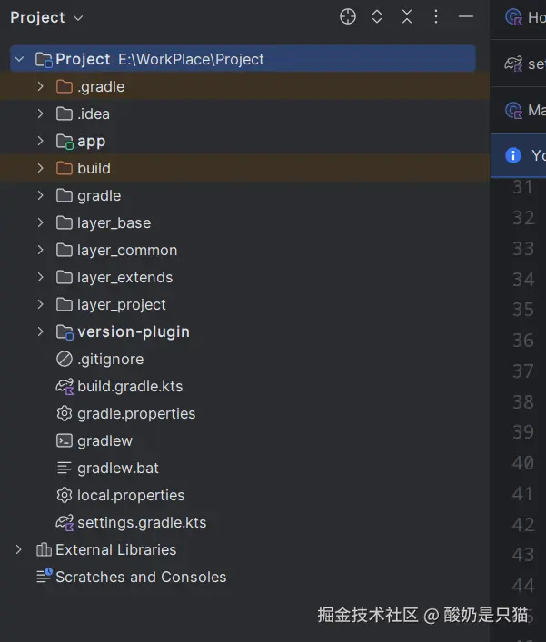Open the Project view dropdown
The height and width of the screenshot is (642, 546).
(x=46, y=17)
